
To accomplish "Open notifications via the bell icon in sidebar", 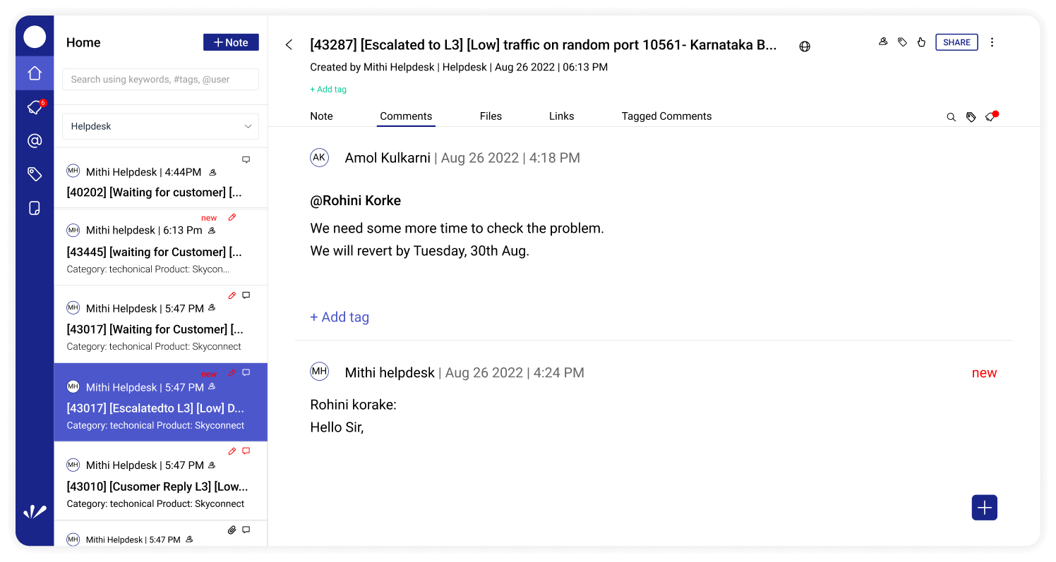I will pyautogui.click(x=34, y=107).
